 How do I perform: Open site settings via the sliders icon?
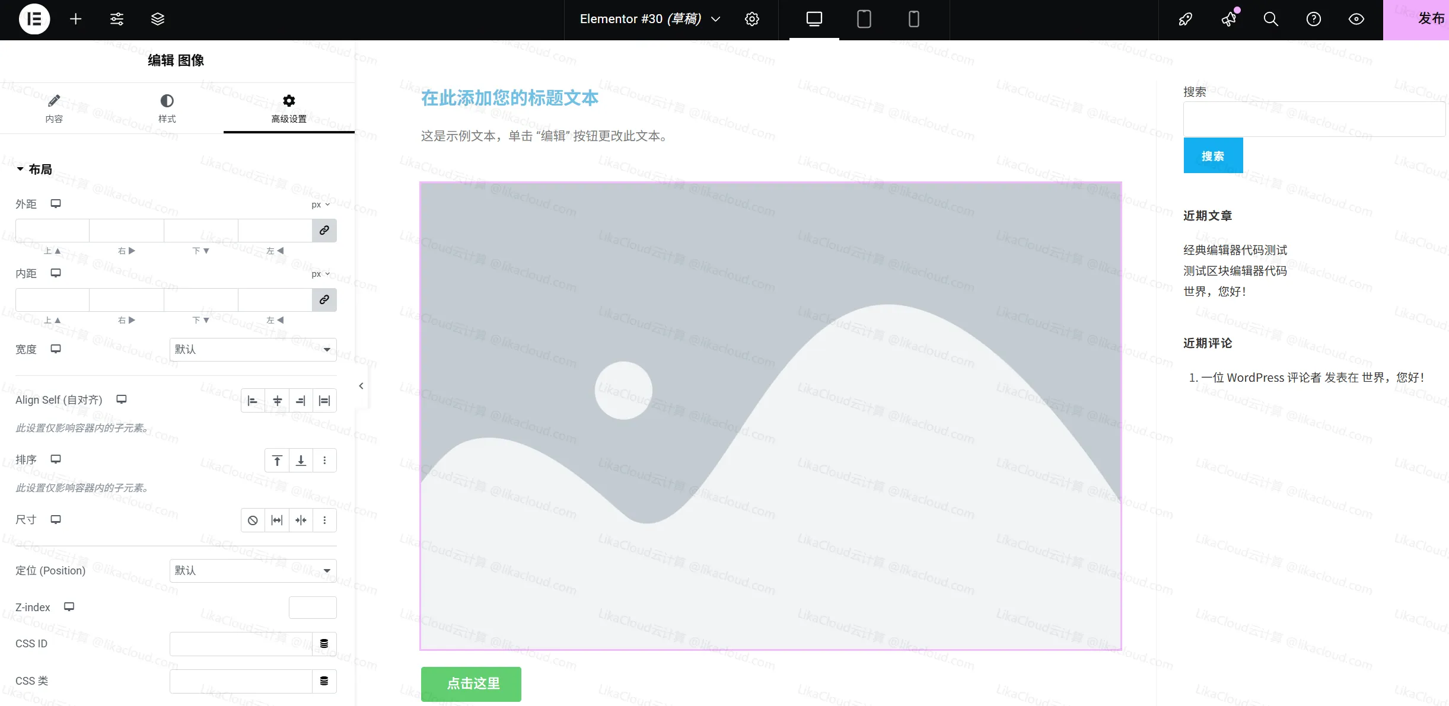point(116,19)
